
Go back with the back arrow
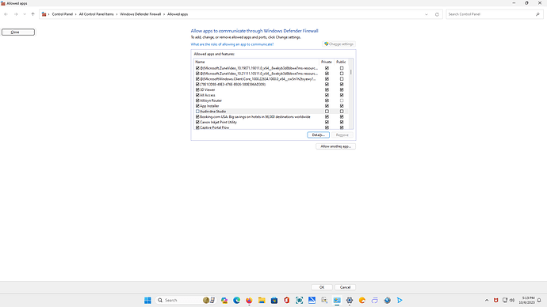pos(6,14)
